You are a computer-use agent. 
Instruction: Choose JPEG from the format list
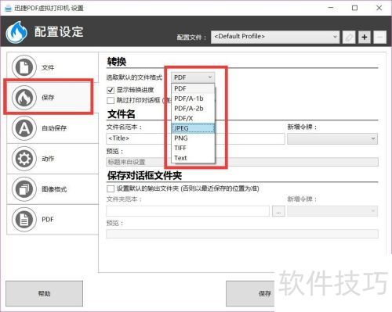(x=193, y=128)
